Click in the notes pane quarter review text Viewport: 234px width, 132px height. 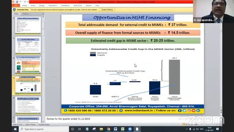pyautogui.click(x=68, y=119)
